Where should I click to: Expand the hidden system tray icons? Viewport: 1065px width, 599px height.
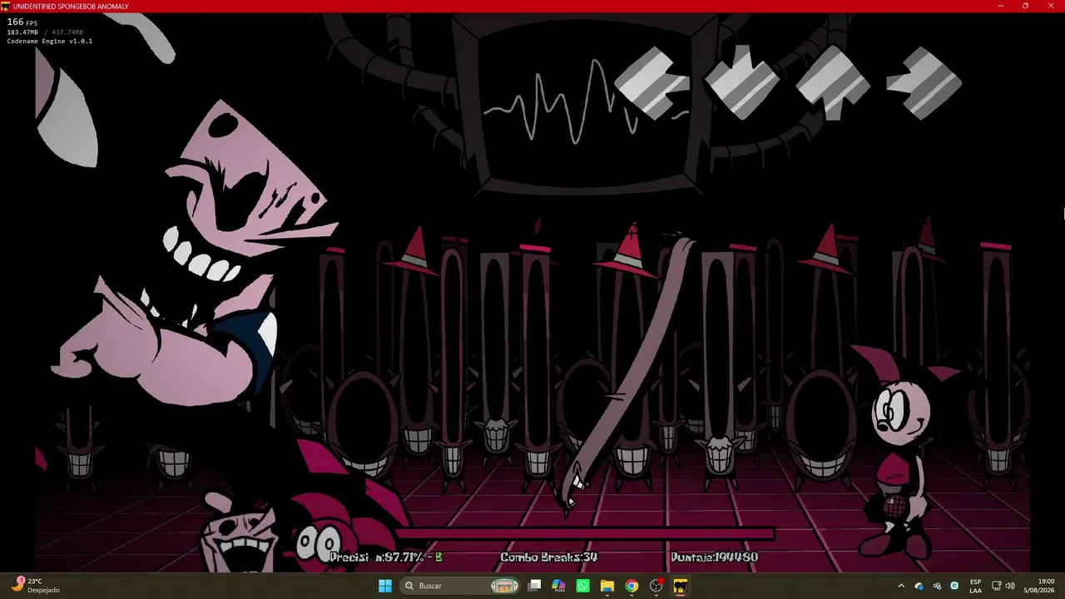click(x=901, y=586)
